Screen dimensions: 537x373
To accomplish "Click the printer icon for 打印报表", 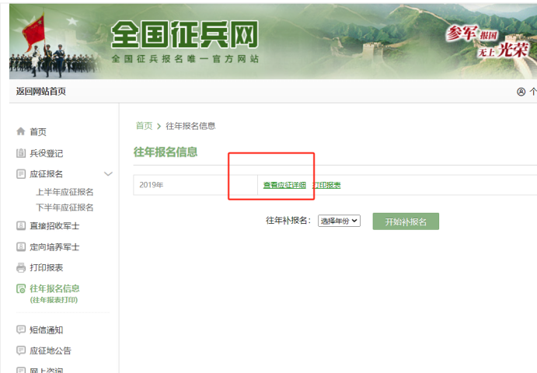I will point(21,268).
